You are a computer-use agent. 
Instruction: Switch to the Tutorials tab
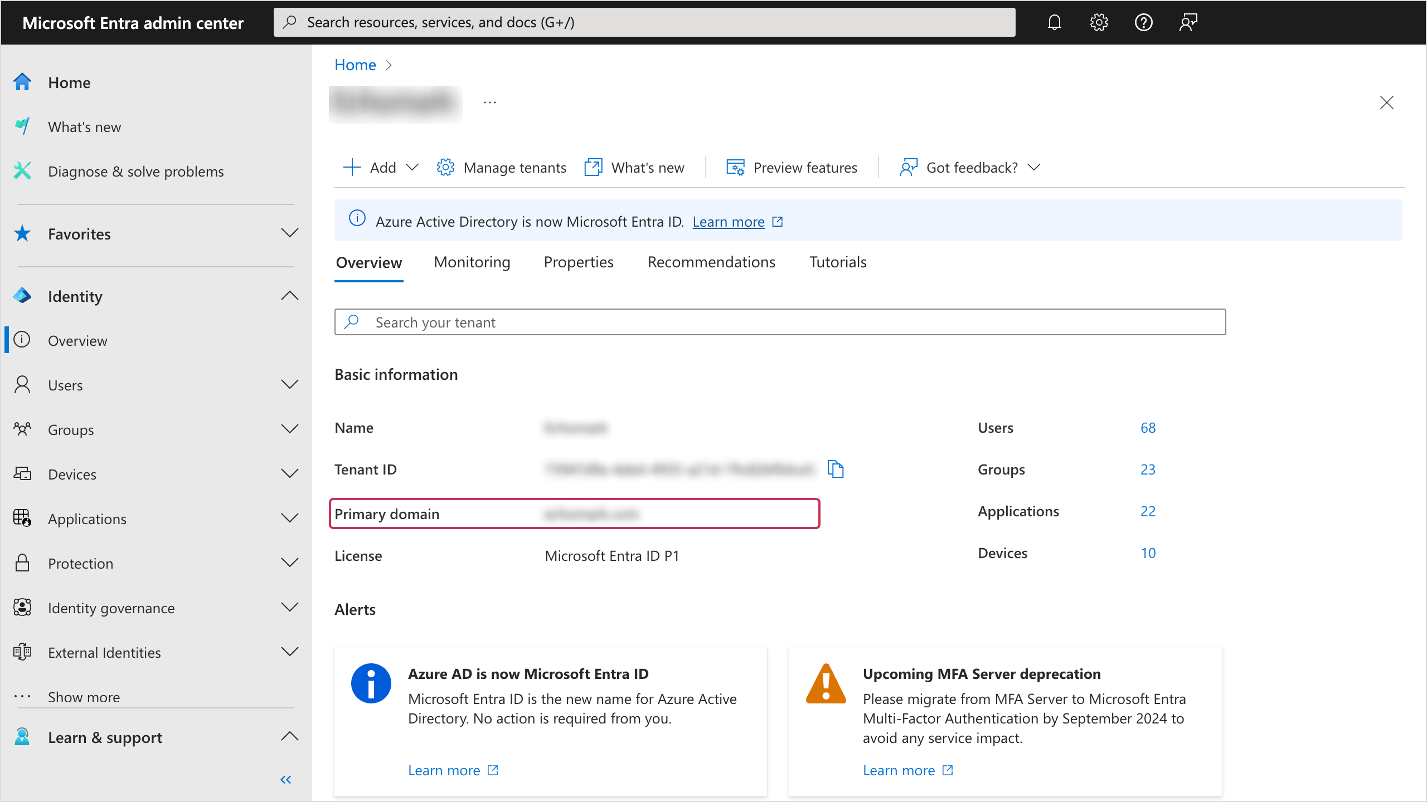click(838, 262)
